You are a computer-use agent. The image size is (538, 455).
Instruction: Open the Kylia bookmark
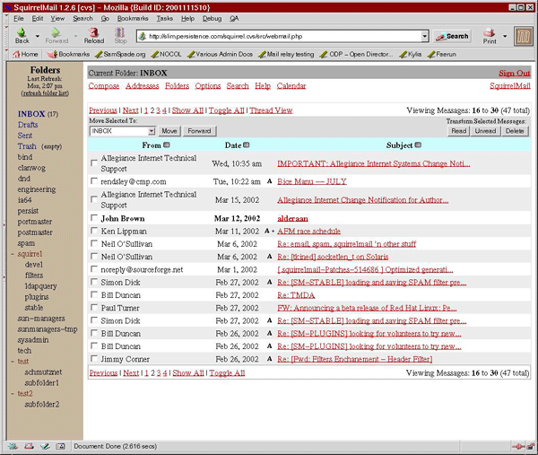[411, 54]
